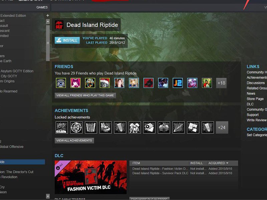
Task: Select the crosshair zombie face achievement icon
Action: click(76, 127)
